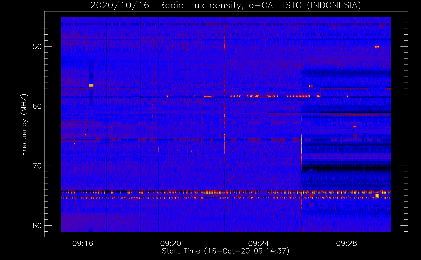Click the yellow patch near 75 MHz at 09:29
The image size is (421, 260).
click(x=377, y=196)
